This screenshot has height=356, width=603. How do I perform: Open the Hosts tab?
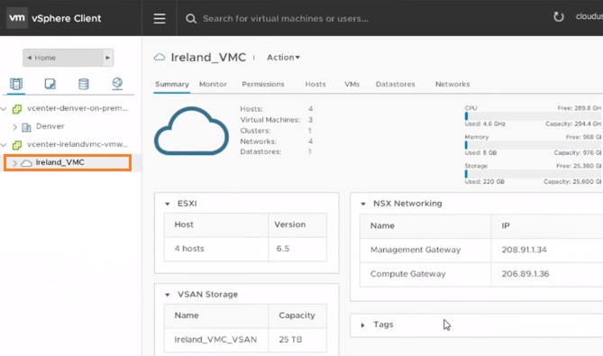click(x=315, y=84)
